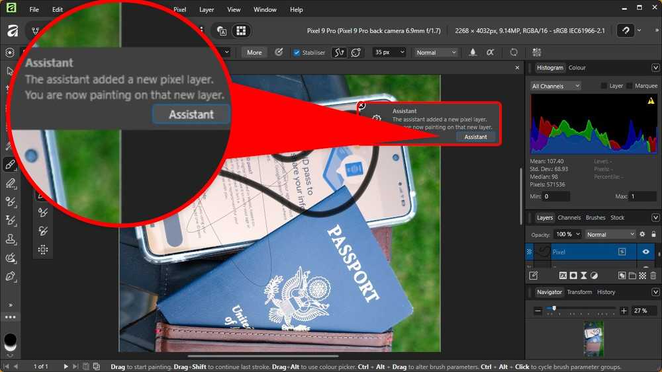This screenshot has width=662, height=372.
Task: Select the Erase Brush tool
Action: point(10,183)
